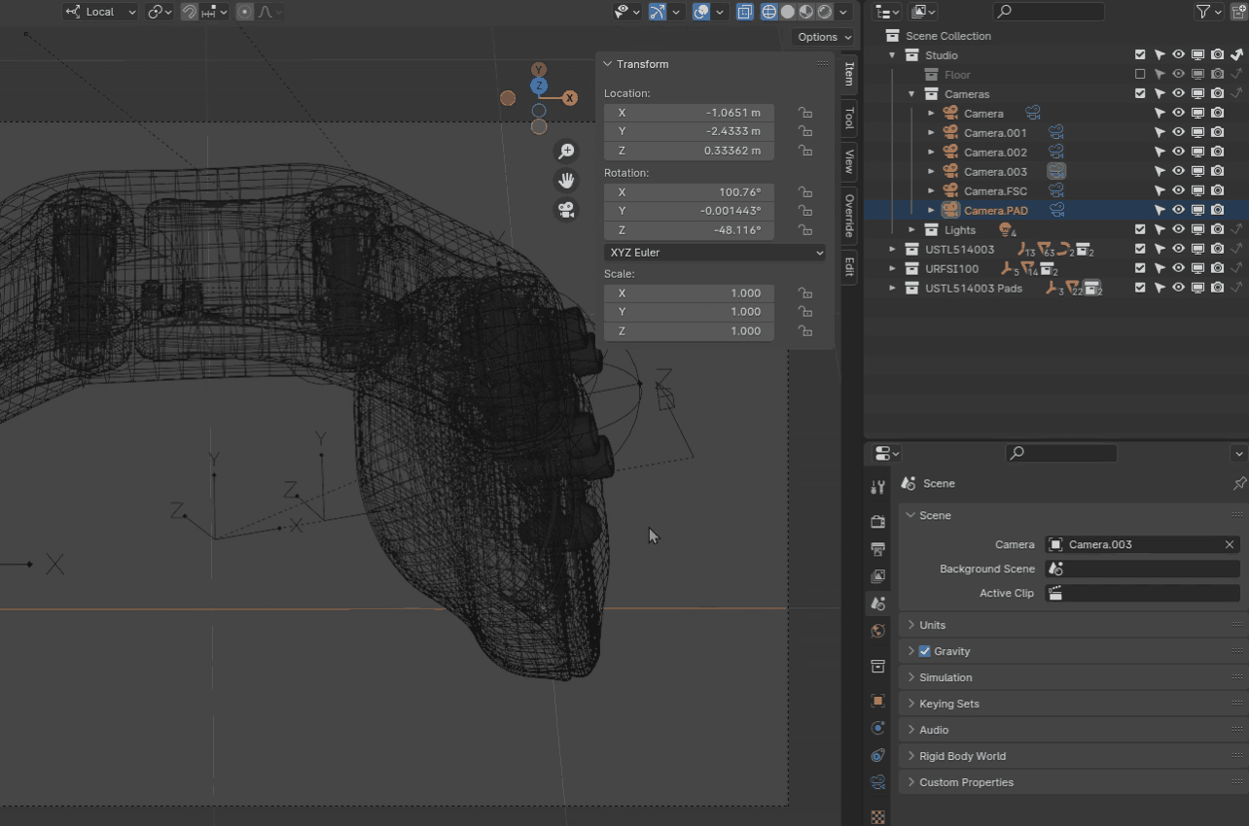Select solid viewport shading sphere icon
This screenshot has width=1249, height=826.
(788, 12)
